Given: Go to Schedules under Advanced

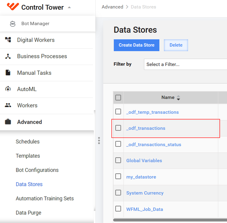Looking at the screenshot, I should (27, 142).
